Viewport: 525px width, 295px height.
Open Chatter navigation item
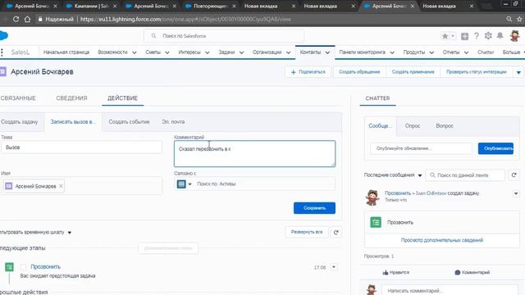[x=486, y=52]
